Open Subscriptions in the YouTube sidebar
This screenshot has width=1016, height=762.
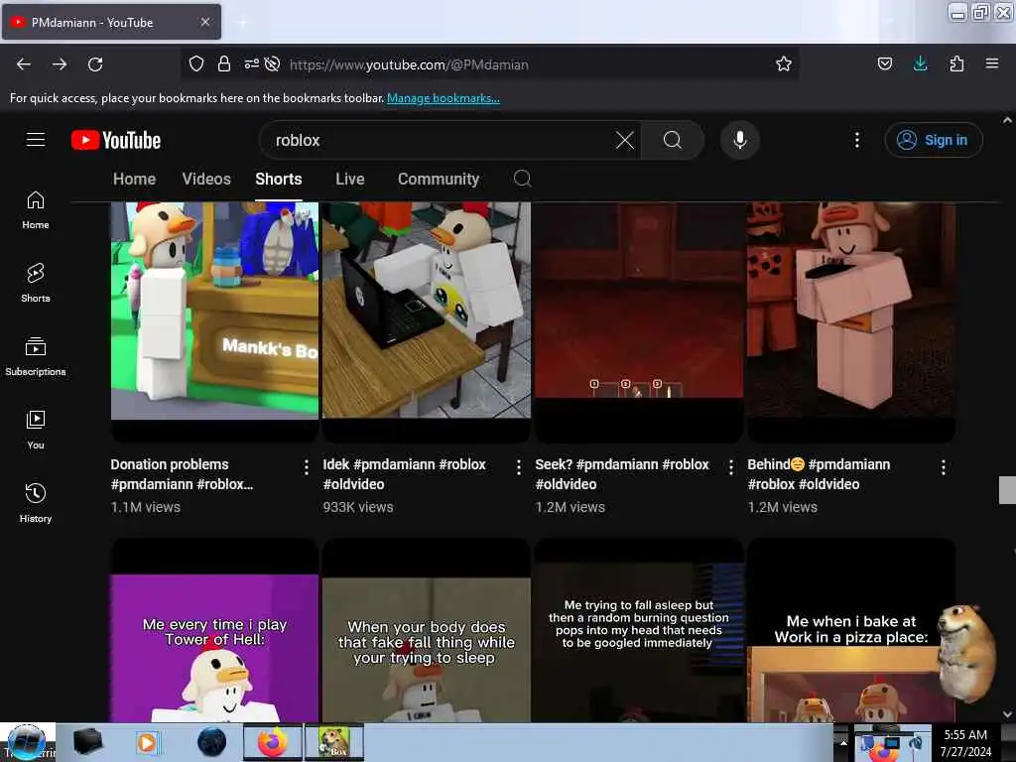click(36, 356)
